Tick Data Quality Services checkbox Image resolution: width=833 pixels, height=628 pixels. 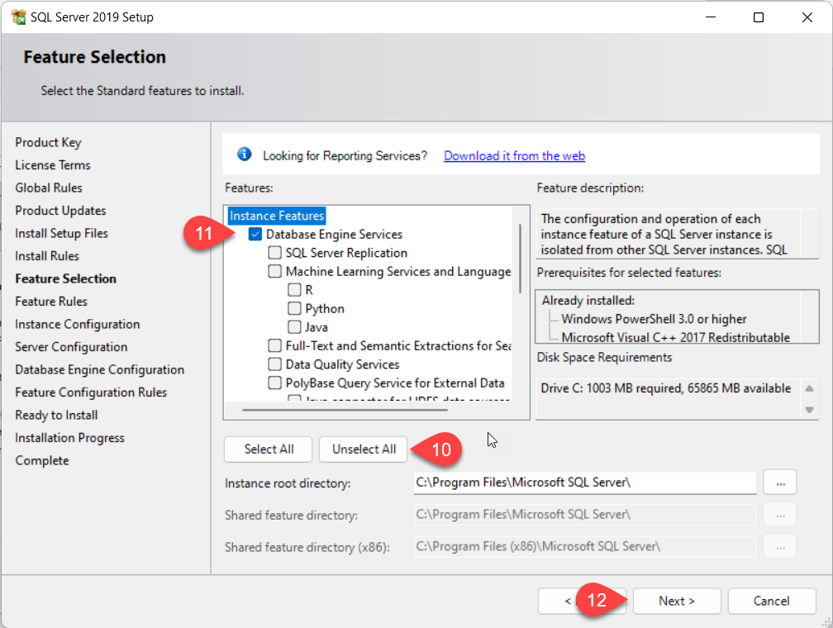click(274, 364)
